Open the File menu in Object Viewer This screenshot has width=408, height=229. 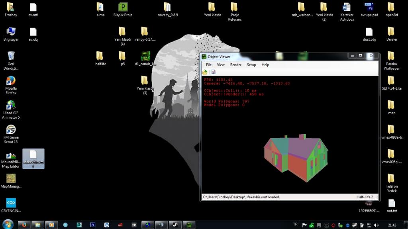[209, 65]
